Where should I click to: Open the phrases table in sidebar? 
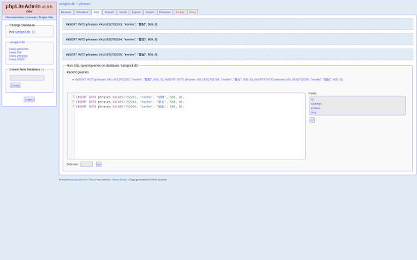pyautogui.click(x=22, y=55)
